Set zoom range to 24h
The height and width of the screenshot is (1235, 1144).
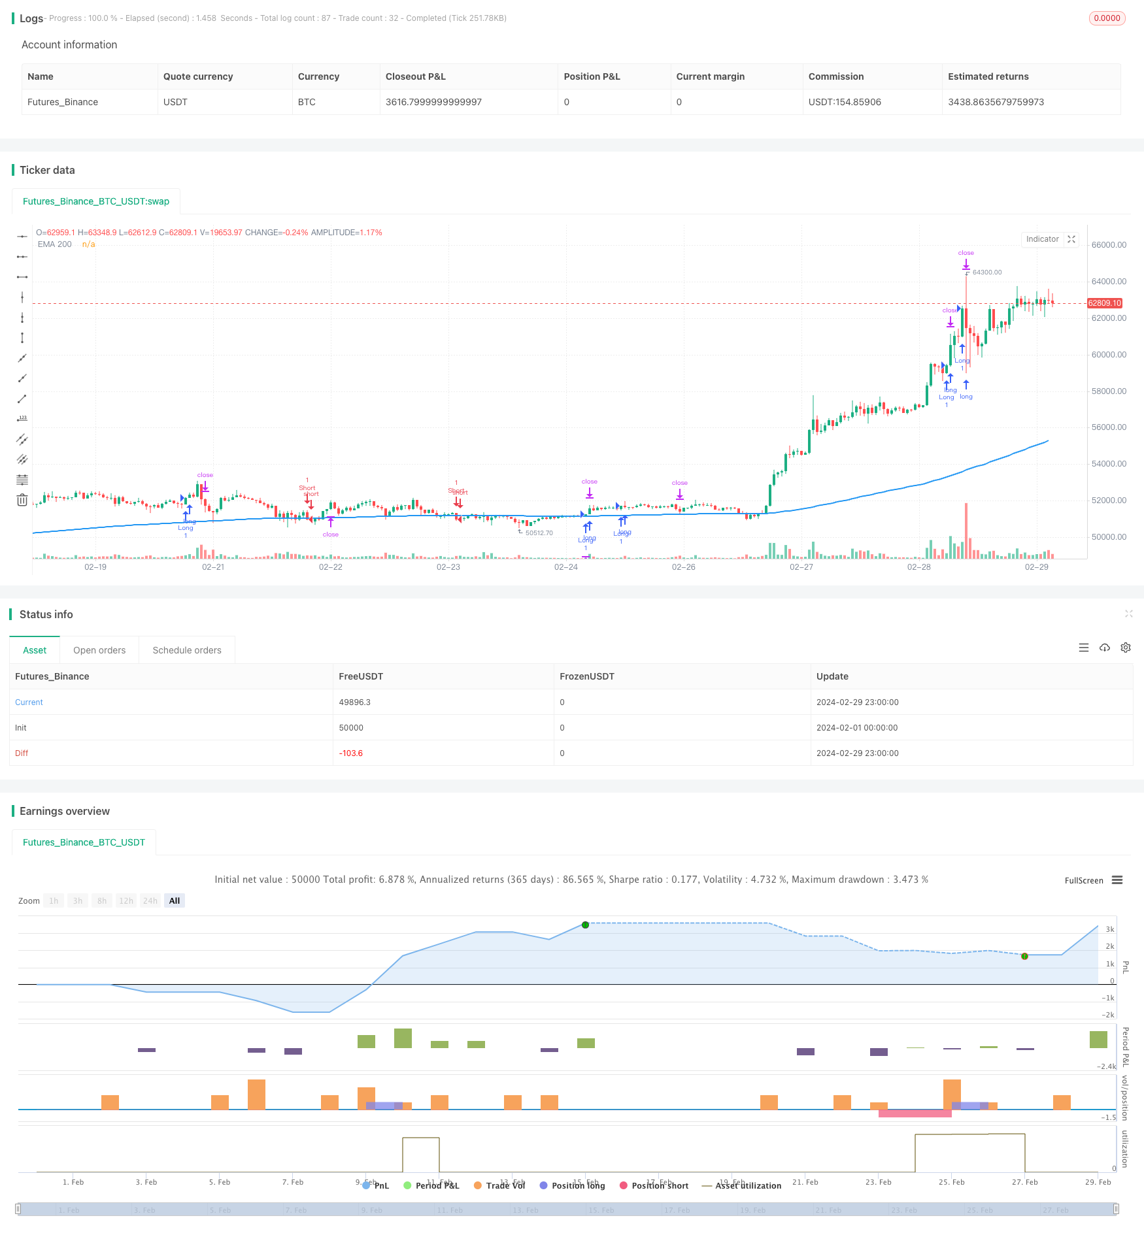(150, 900)
